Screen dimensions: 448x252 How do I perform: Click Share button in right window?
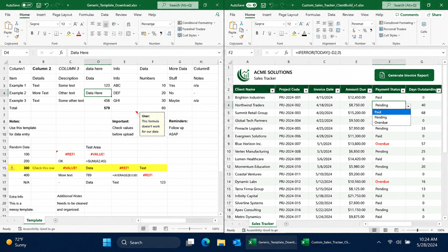point(434,15)
